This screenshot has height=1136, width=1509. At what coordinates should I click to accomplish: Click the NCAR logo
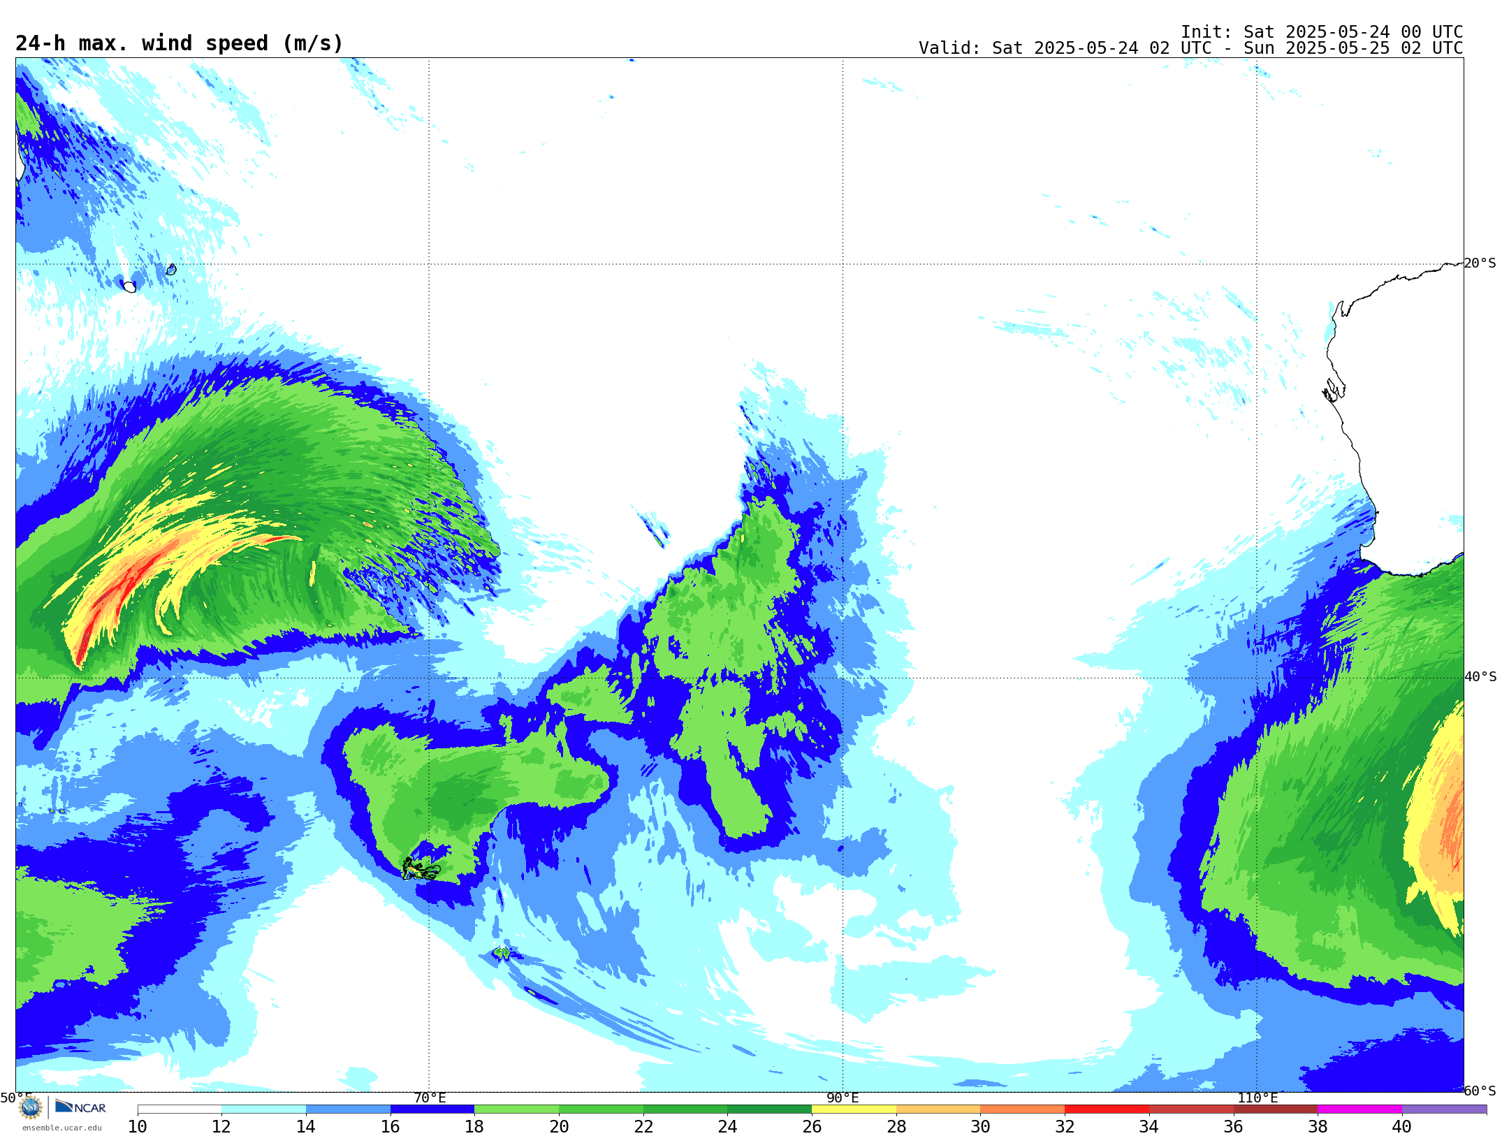pyautogui.click(x=80, y=1107)
